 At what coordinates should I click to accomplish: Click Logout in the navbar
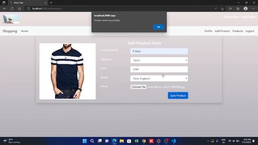[250, 31]
